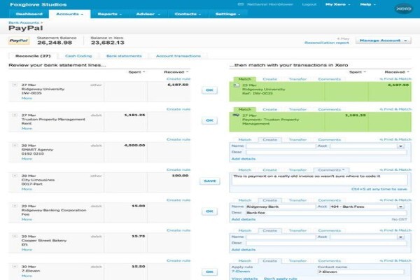
Task: Click Find & Match for City Limousines line
Action: [395, 169]
